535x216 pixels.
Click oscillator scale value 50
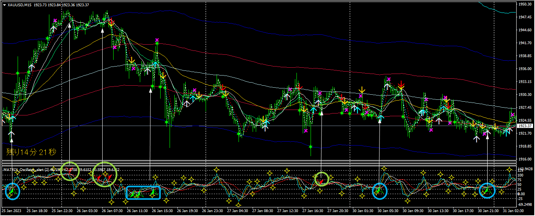click(520, 184)
